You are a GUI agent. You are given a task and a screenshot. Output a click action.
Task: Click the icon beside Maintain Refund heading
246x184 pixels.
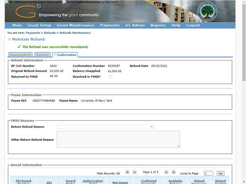(10, 39)
